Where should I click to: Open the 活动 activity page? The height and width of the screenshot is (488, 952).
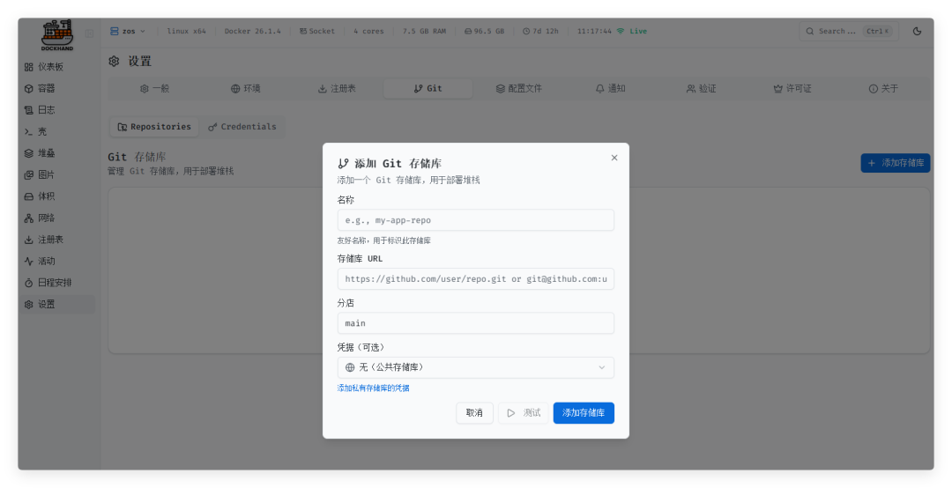pyautogui.click(x=56, y=261)
